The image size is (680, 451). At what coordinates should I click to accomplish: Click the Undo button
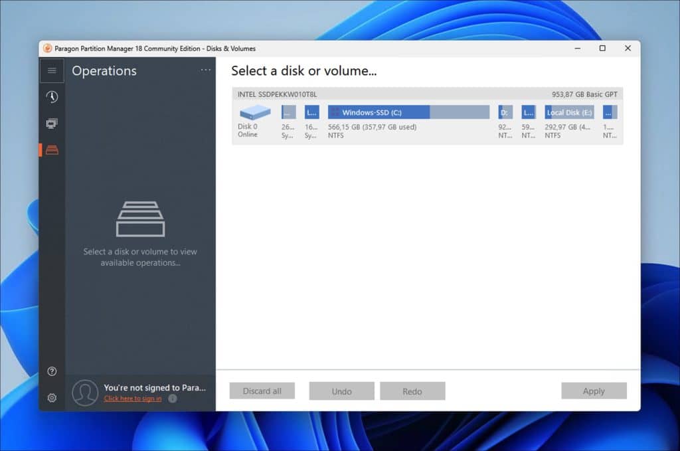342,391
